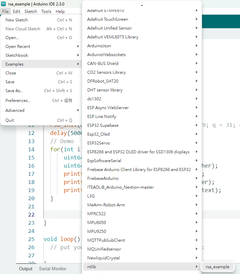Open Esp32_Oled examples submenu
Screen dimensions: 240x274
pyautogui.click(x=142, y=134)
